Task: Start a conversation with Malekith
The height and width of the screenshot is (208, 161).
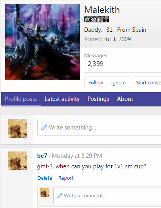Action: [x=147, y=82]
